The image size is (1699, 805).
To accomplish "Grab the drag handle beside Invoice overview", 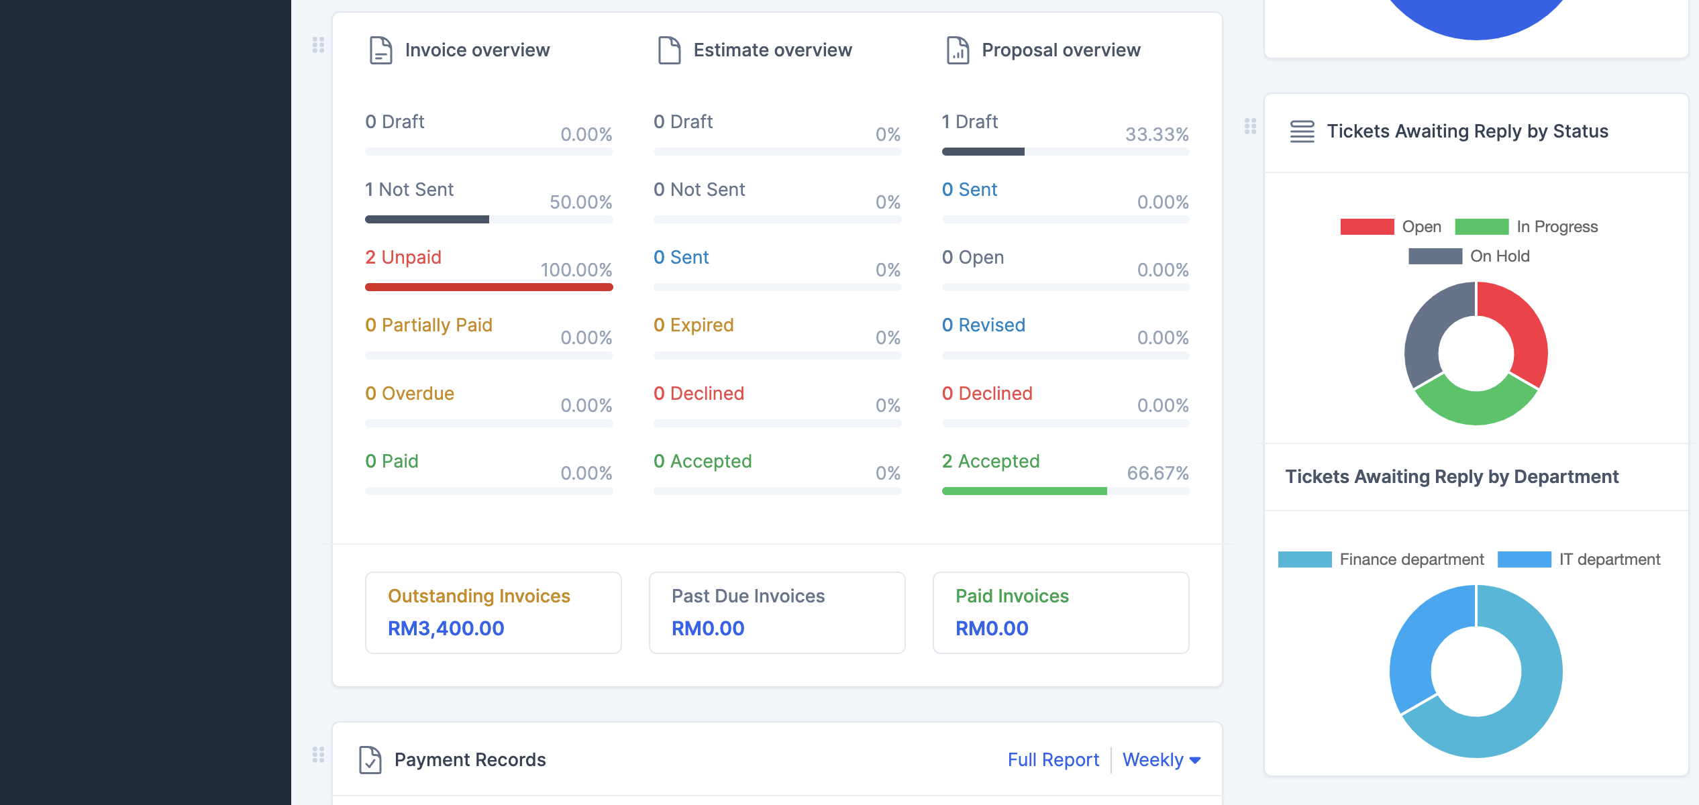I will 319,45.
